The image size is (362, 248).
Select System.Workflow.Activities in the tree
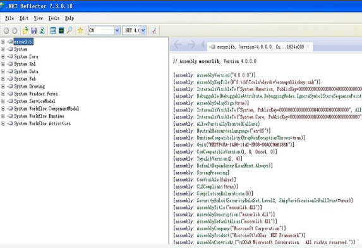42,123
